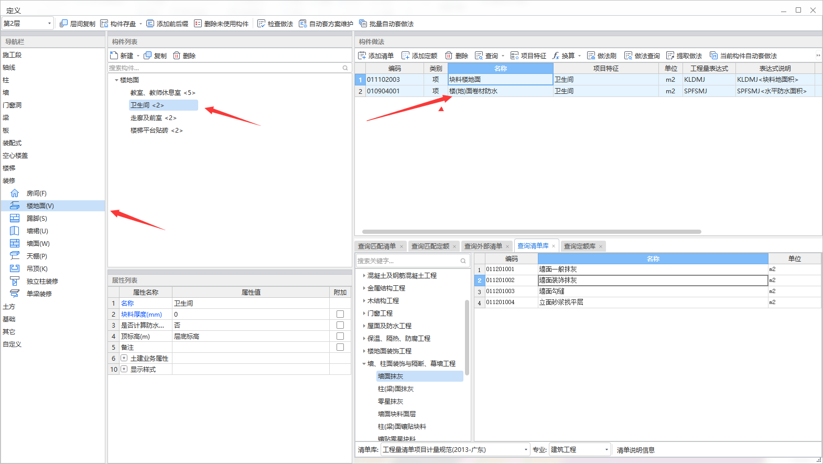The height and width of the screenshot is (464, 823).
Task: Open 门窗洞 navigation category
Action: point(12,105)
